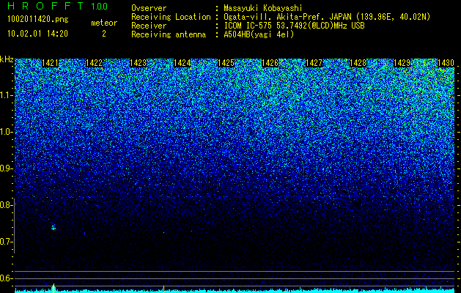The width and height of the screenshot is (461, 293).
Task: Click the ICOM IC-575 receiver text
Action: (294, 26)
